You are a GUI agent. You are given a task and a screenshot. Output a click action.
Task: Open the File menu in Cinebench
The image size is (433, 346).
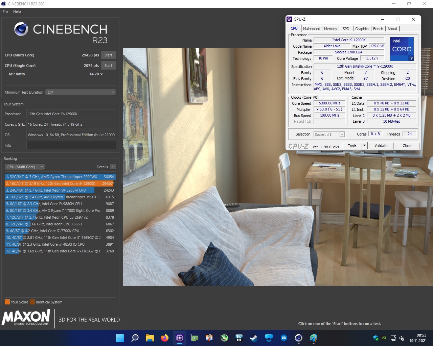pos(5,11)
